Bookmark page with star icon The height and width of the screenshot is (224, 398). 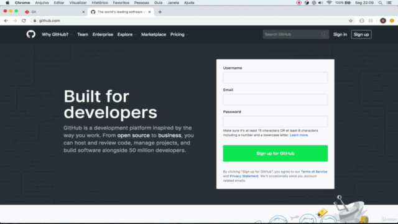coord(351,21)
